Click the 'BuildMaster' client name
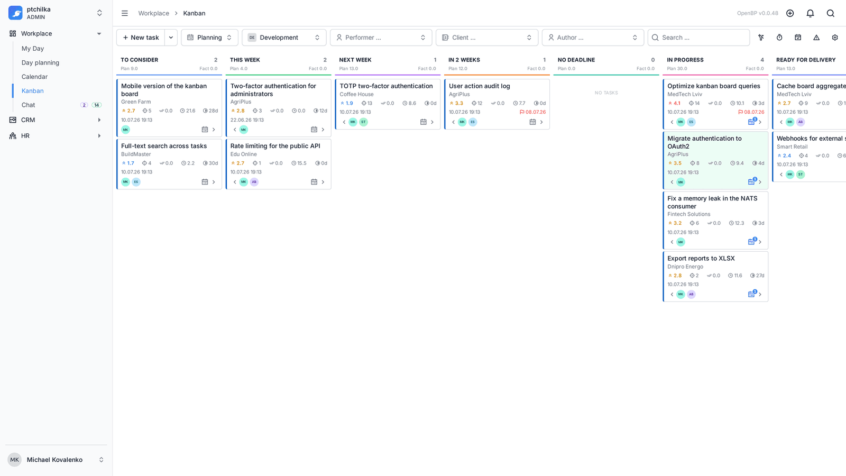The height and width of the screenshot is (476, 846). click(x=136, y=154)
